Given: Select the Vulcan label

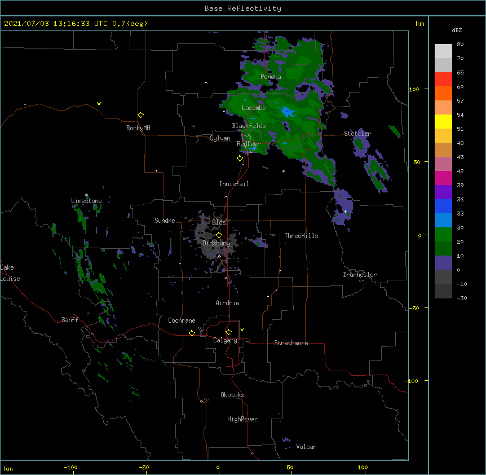Looking at the screenshot, I should pos(306,447).
